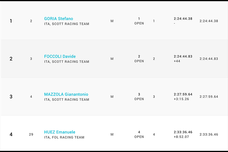
Task: Open GORIA Stefano athlete profile link
Action: 58,19
